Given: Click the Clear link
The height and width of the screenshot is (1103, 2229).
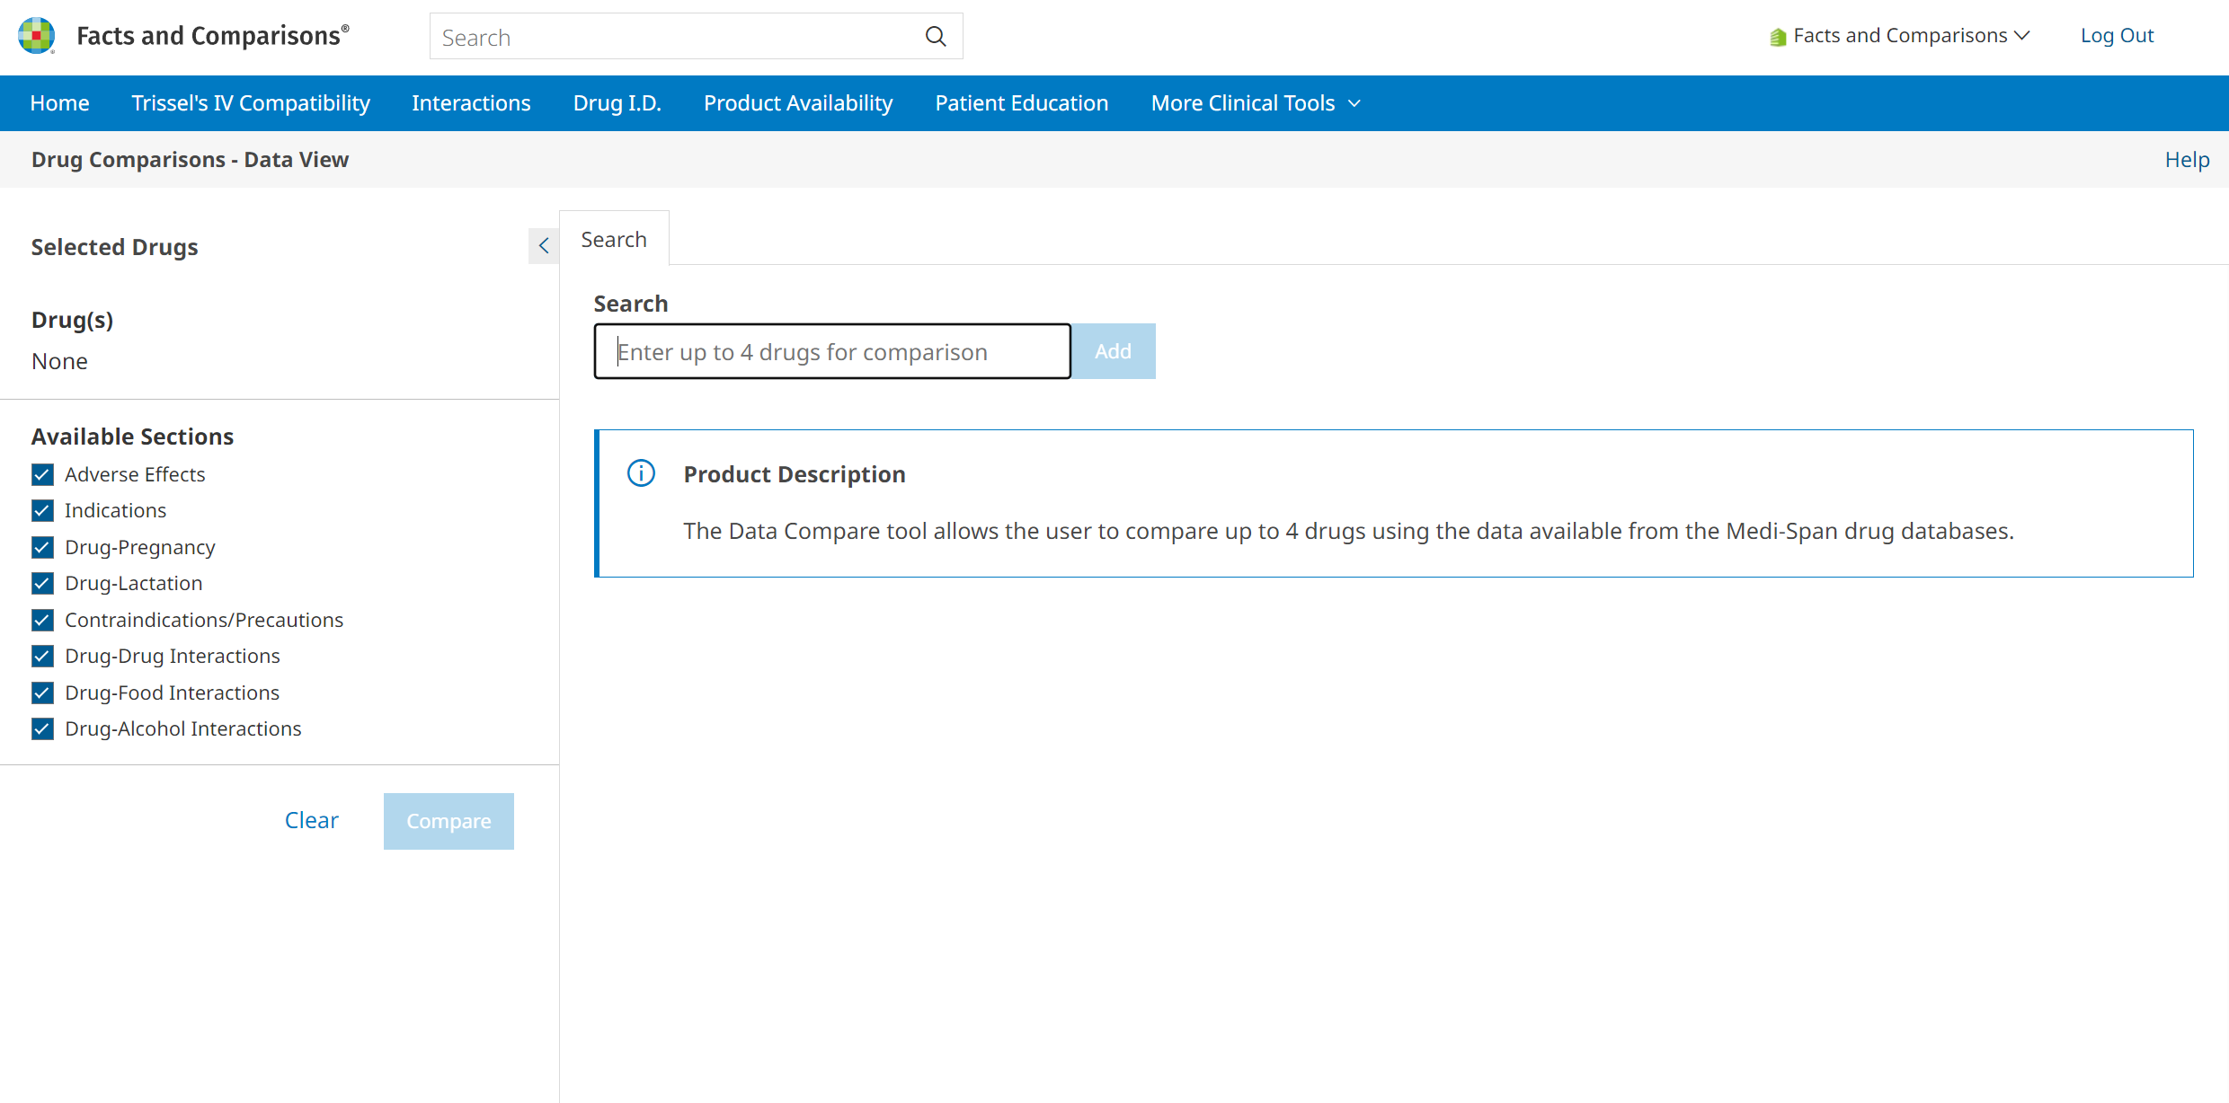Looking at the screenshot, I should click(x=311, y=820).
